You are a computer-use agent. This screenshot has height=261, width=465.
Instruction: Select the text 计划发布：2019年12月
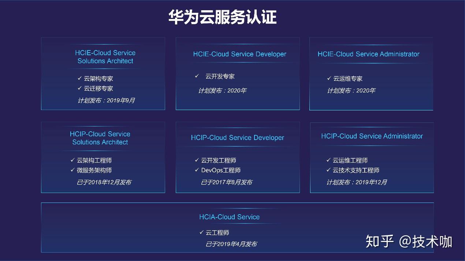[x=357, y=182]
